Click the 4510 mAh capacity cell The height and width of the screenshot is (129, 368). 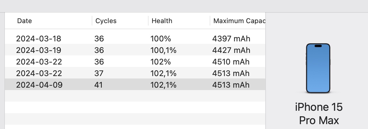point(231,62)
